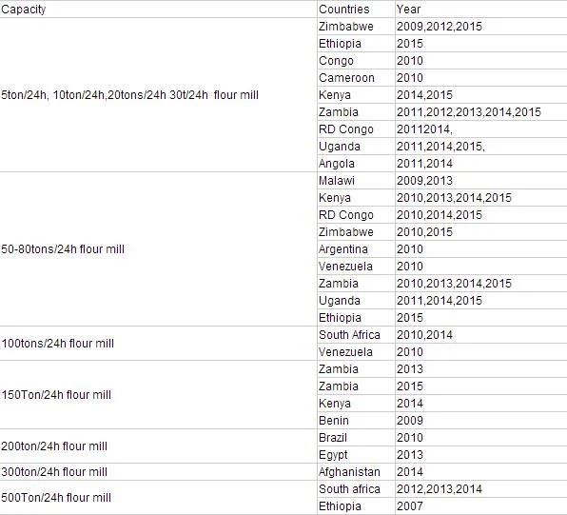This screenshot has height=515, width=567.
Task: Click the Benin country cell
Action: point(356,420)
